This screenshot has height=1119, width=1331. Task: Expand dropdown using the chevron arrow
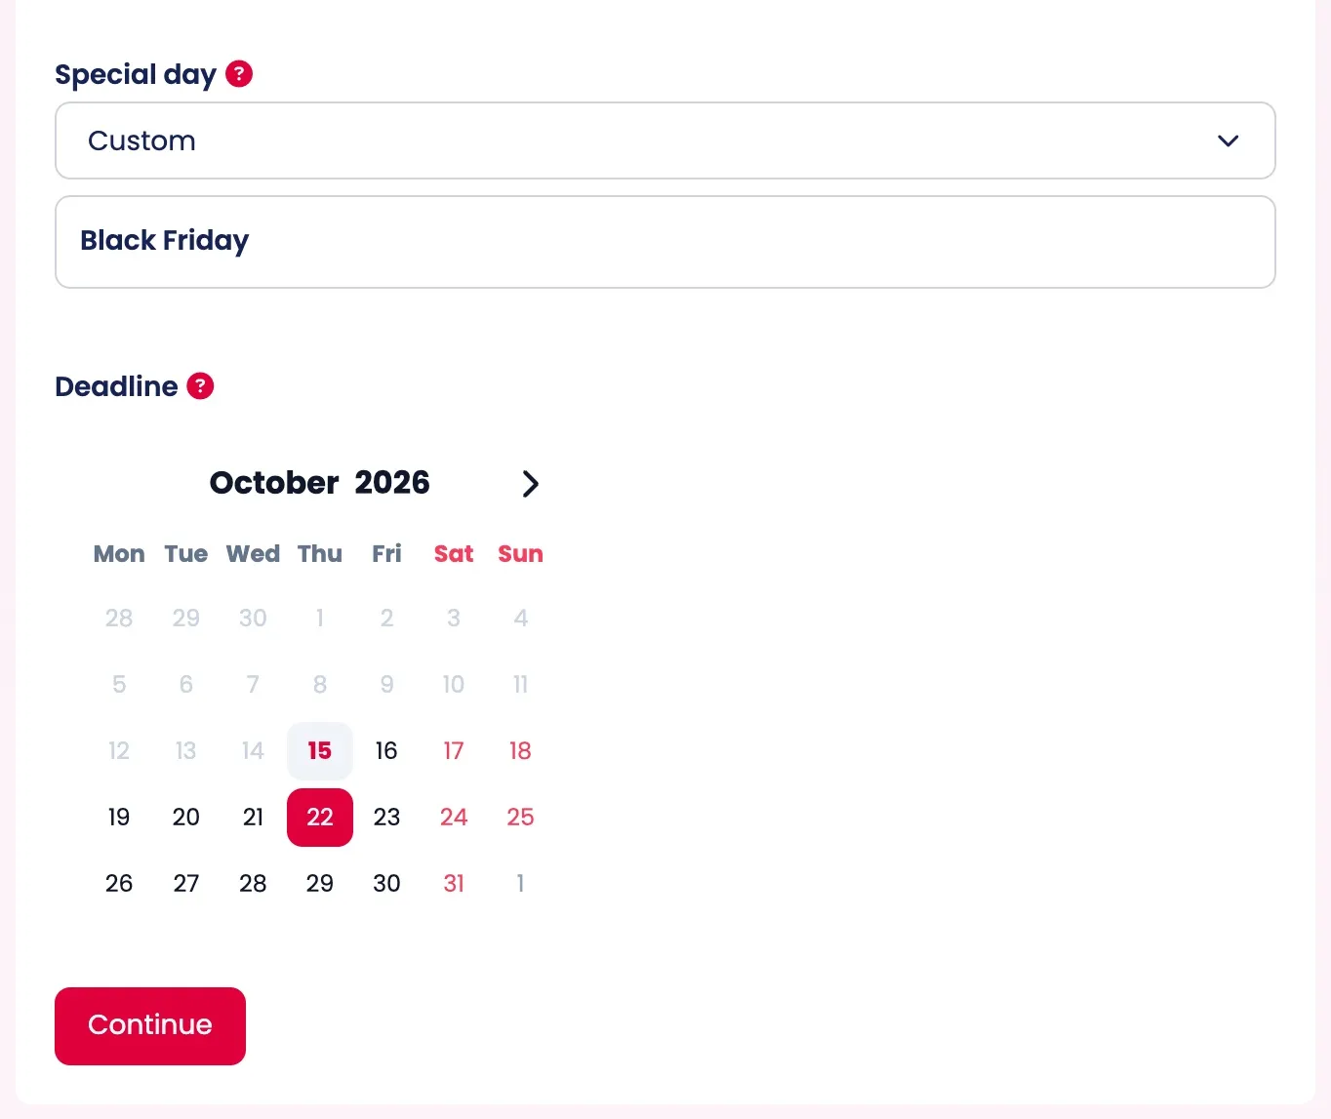[1229, 140]
